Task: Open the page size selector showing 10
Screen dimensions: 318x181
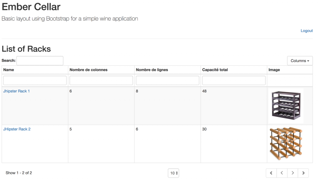Action: coord(174,173)
